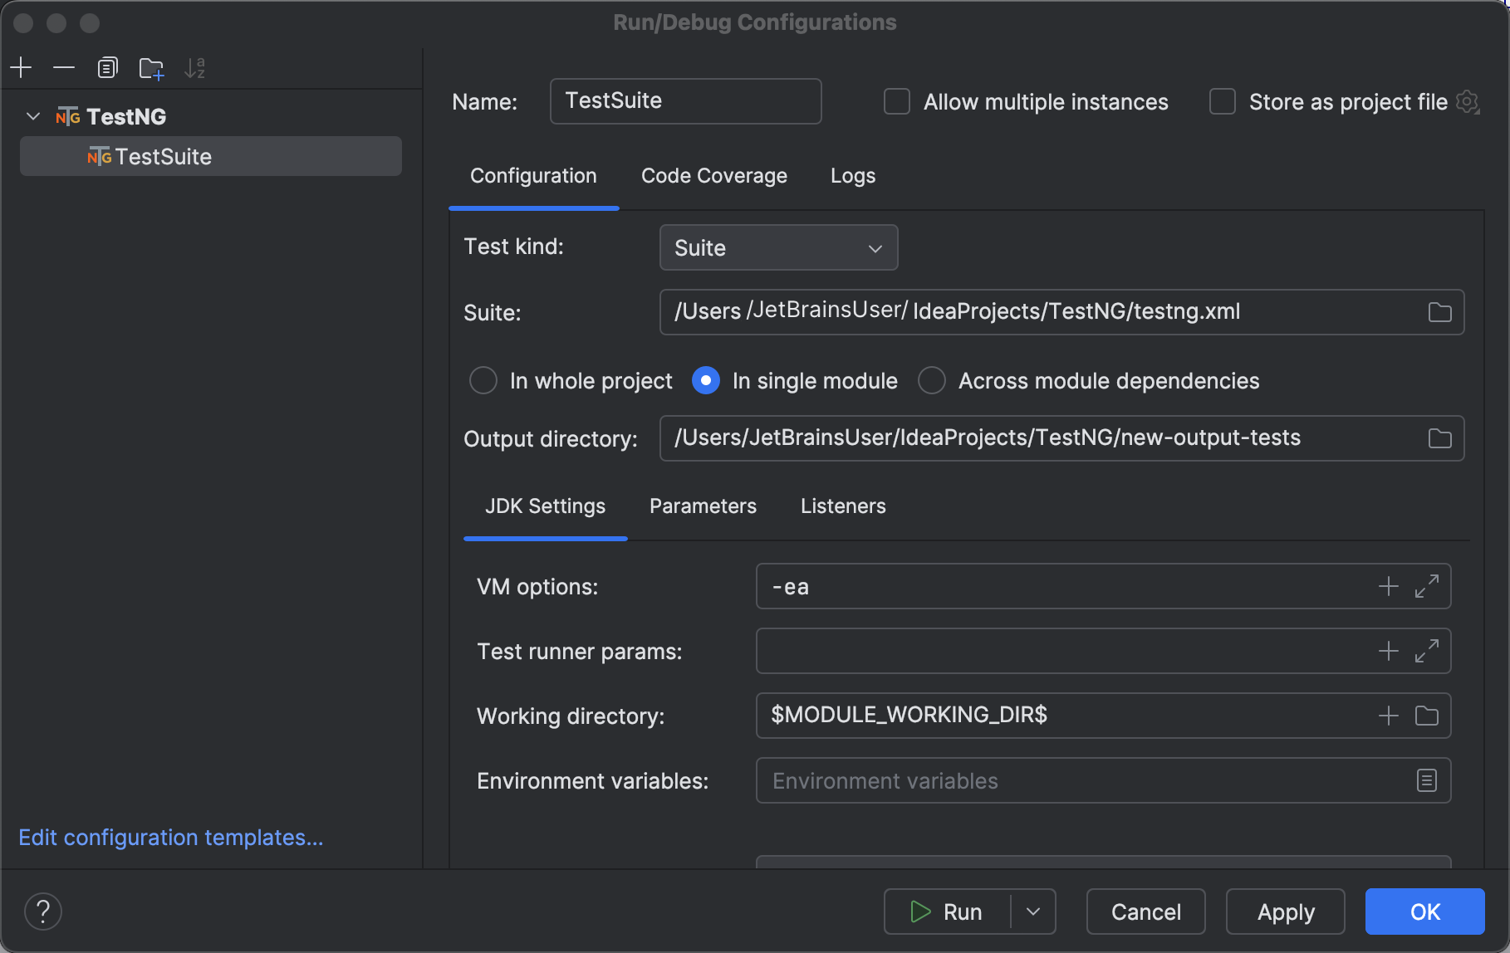The width and height of the screenshot is (1510, 953).
Task: Open the Test kind dropdown
Action: (x=777, y=247)
